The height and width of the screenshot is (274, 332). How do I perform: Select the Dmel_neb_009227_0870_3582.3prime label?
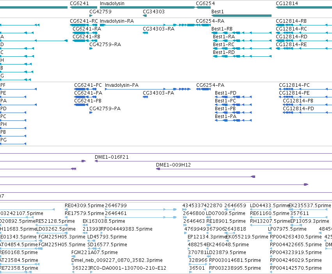tap(117, 260)
